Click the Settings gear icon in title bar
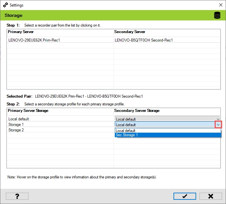This screenshot has width=226, height=204. [x=6, y=5]
